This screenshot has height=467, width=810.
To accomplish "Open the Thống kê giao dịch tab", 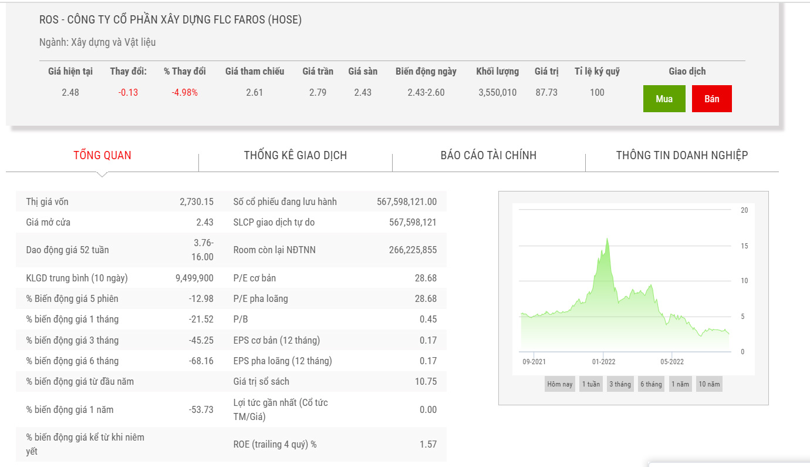I will click(295, 156).
